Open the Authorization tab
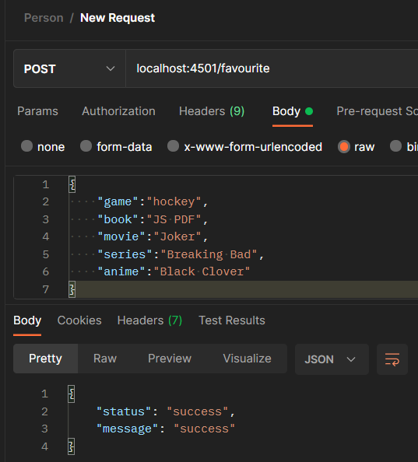Image resolution: width=418 pixels, height=462 pixels. [x=118, y=111]
